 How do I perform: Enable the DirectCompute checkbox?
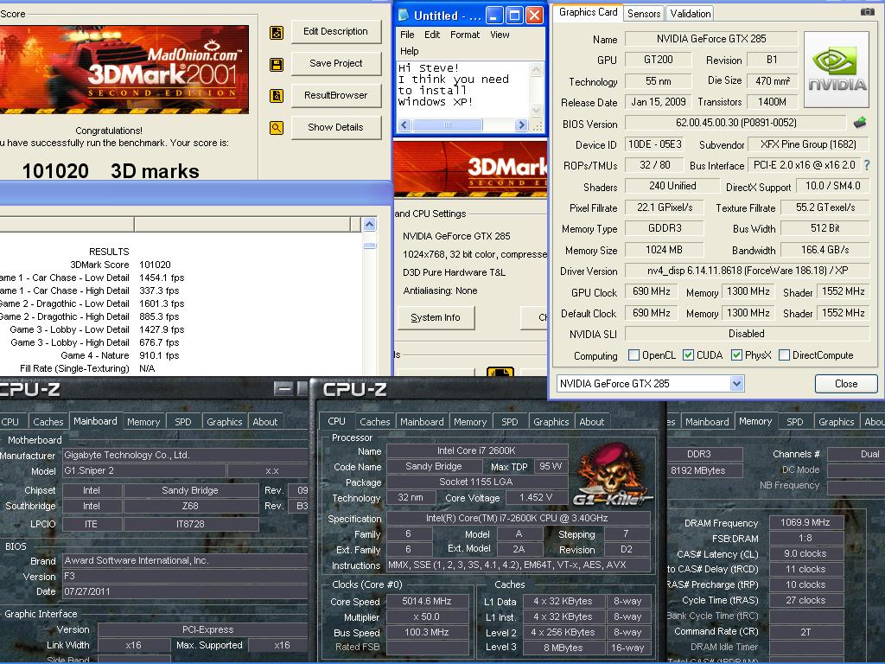tap(784, 355)
